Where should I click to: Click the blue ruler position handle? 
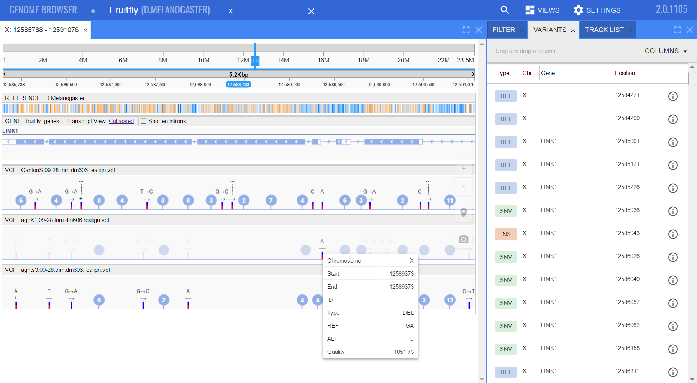coord(255,61)
